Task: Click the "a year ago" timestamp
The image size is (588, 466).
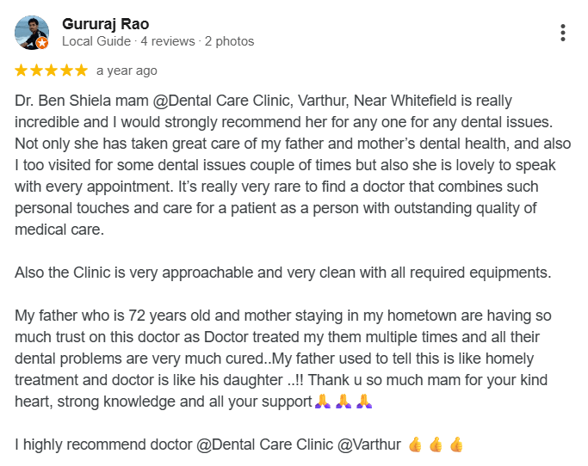Action: (127, 71)
